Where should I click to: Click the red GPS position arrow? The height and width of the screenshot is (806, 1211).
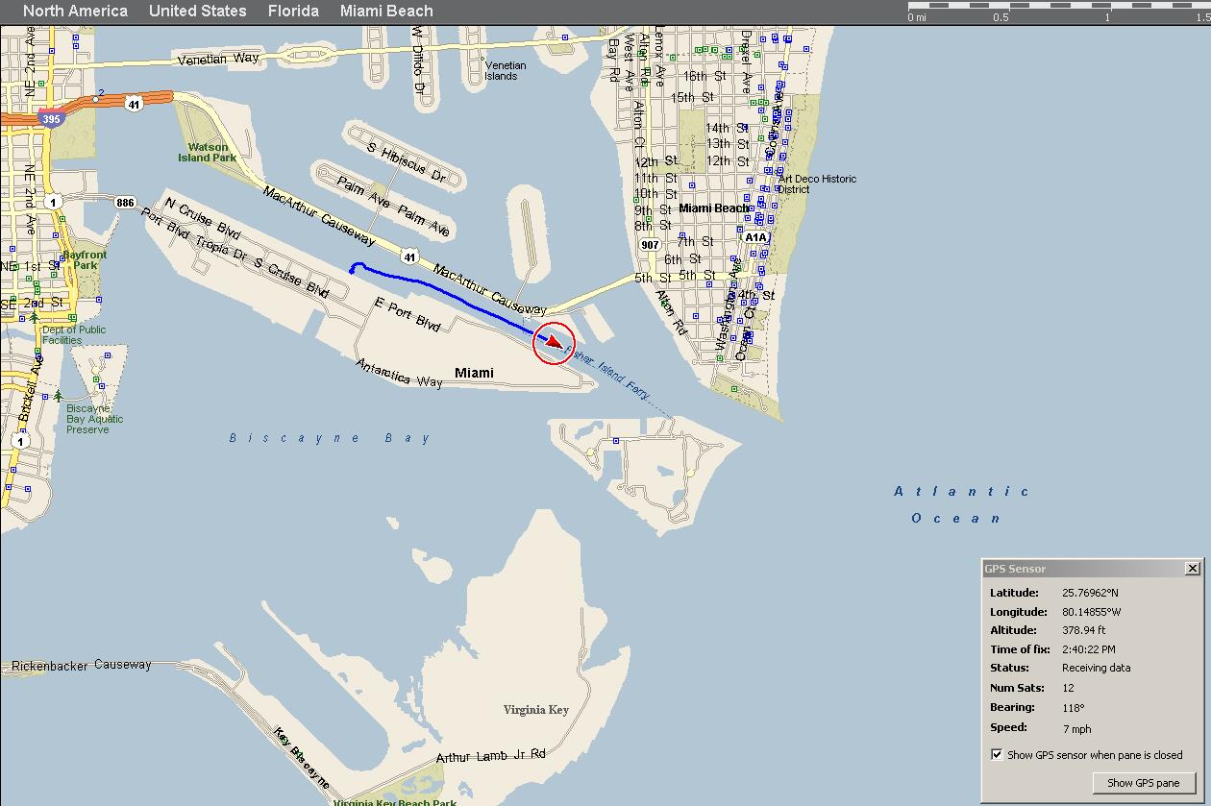pos(554,343)
